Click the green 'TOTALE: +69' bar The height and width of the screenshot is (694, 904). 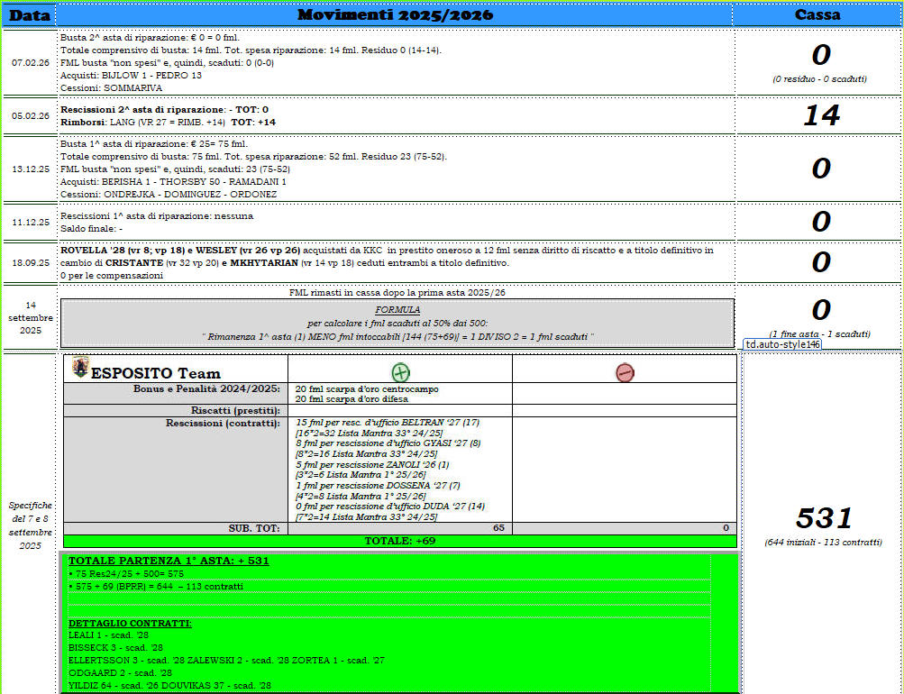399,541
